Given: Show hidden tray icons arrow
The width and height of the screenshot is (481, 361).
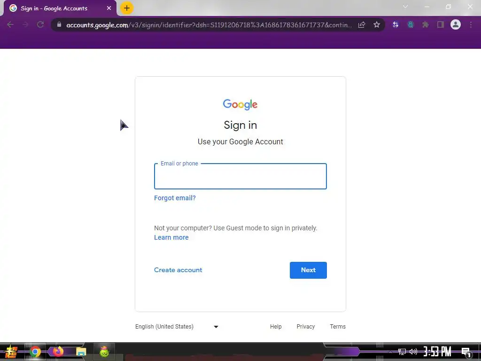Looking at the screenshot, I should click(x=390, y=352).
